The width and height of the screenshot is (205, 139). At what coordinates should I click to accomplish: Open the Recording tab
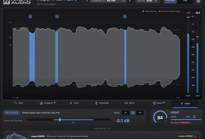click(102, 103)
